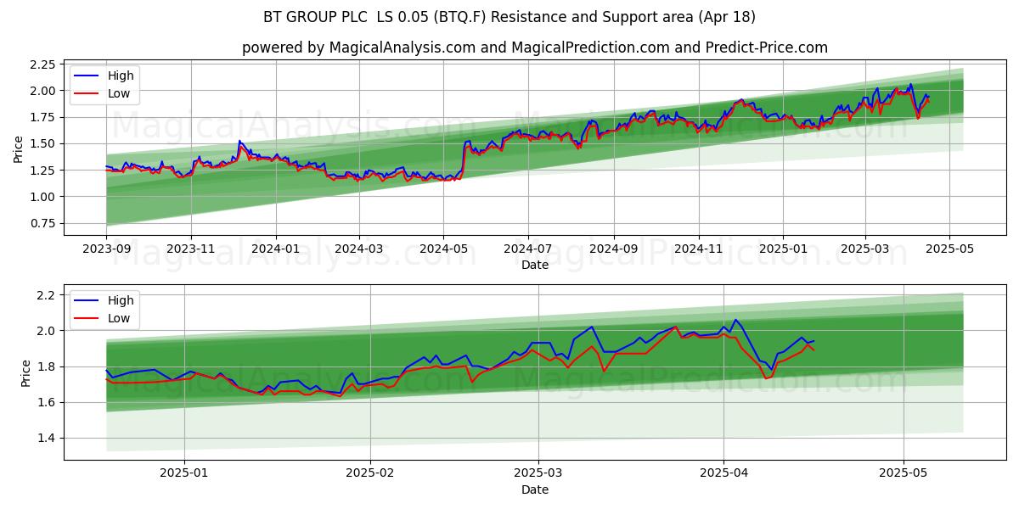Click the 2.2 tick on lower chart

[x=47, y=295]
